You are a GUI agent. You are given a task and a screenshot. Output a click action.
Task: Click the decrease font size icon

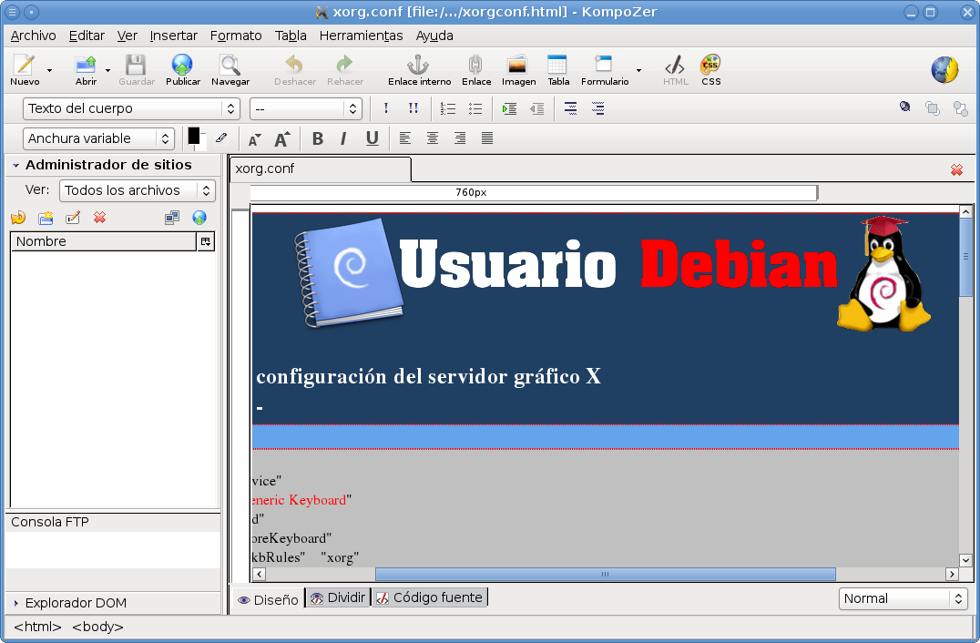254,139
